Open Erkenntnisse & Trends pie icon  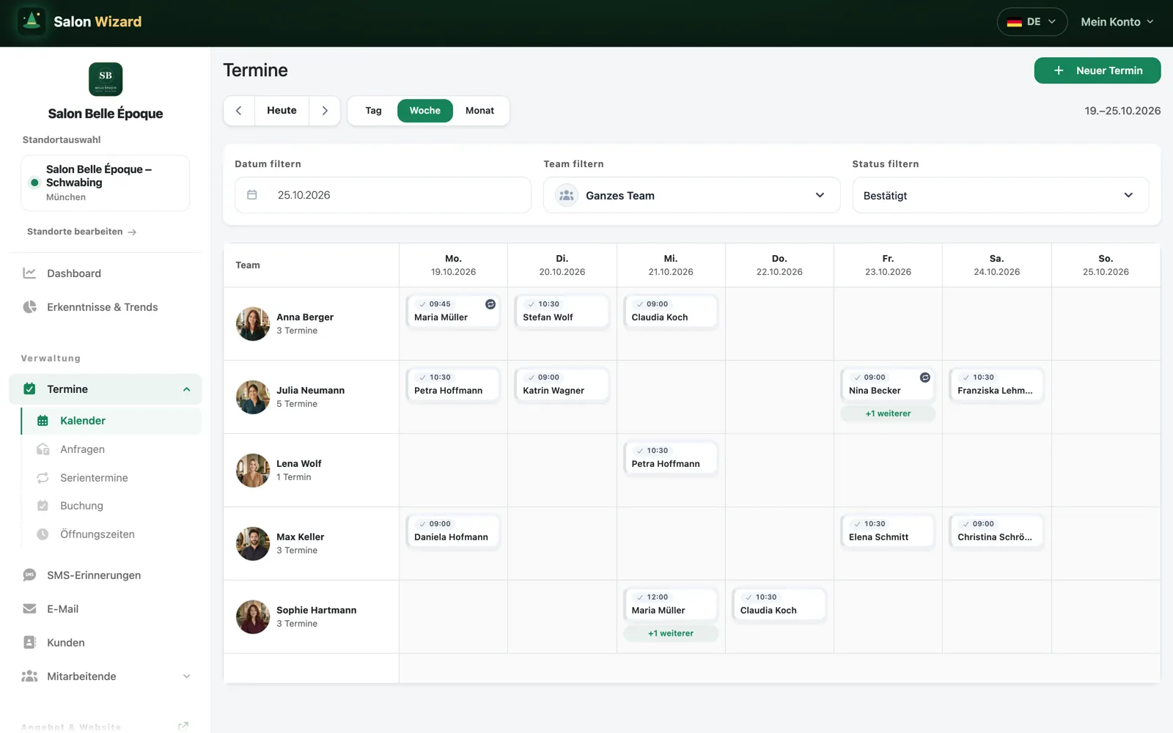pos(29,307)
